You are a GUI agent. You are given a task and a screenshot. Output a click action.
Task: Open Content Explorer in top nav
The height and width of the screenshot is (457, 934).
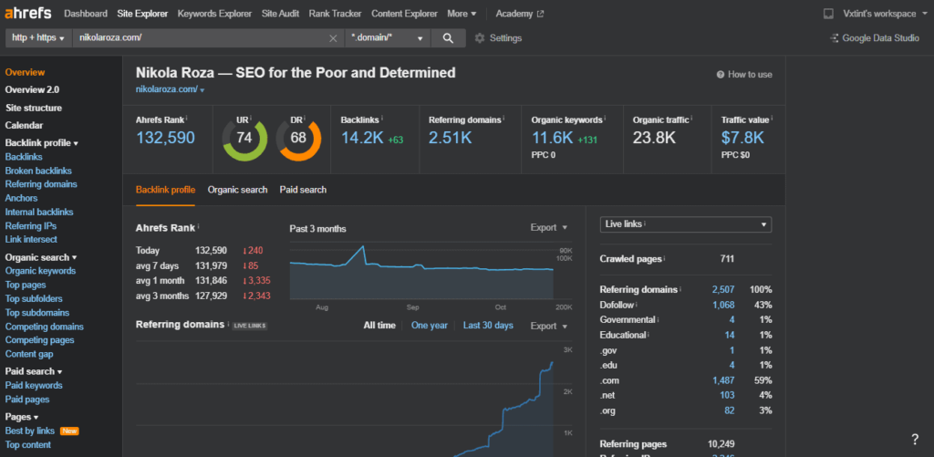pos(404,13)
